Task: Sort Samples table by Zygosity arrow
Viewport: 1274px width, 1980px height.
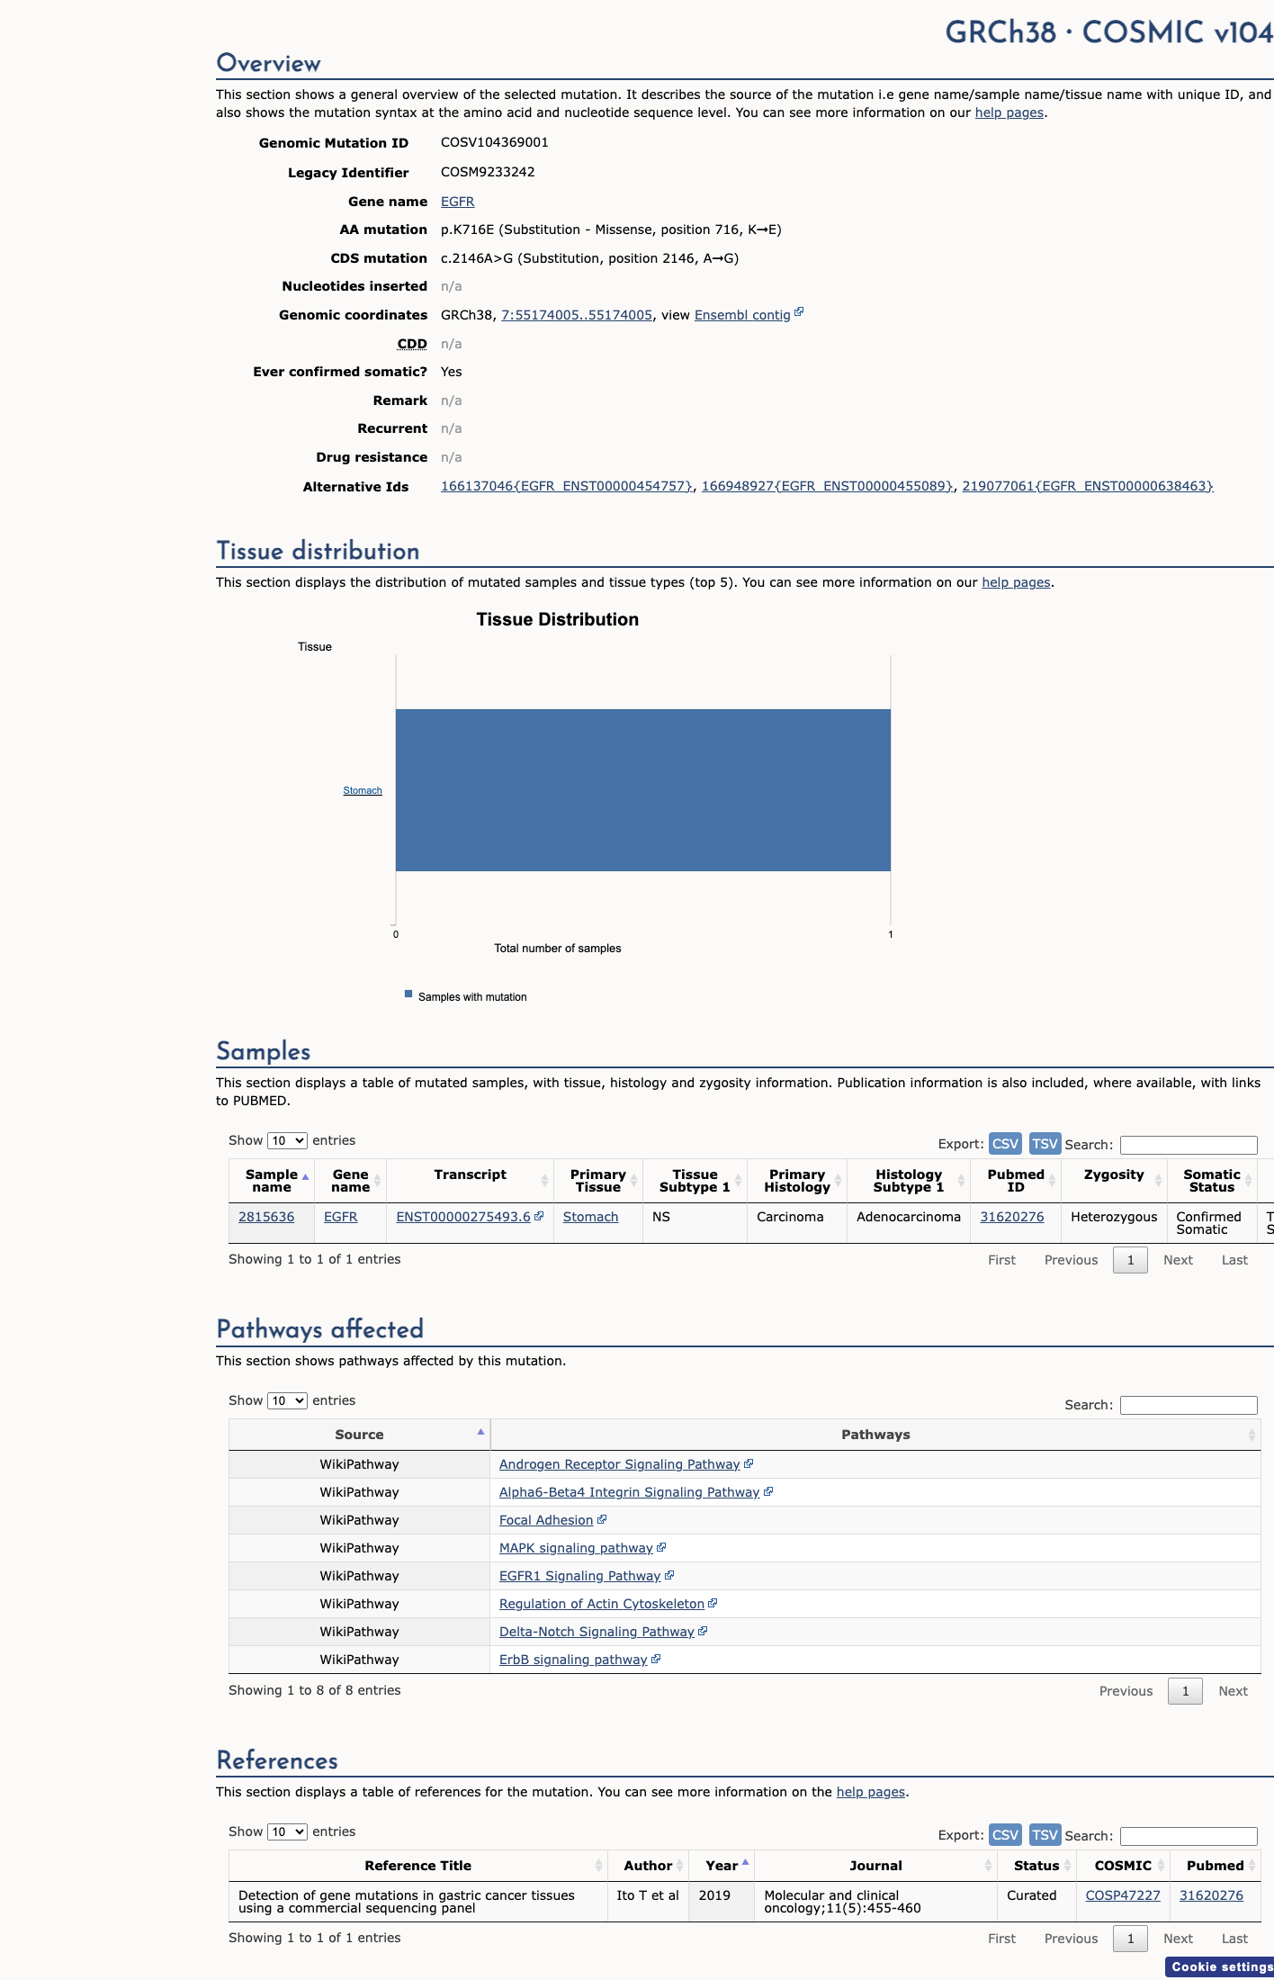Action: [x=1158, y=1181]
